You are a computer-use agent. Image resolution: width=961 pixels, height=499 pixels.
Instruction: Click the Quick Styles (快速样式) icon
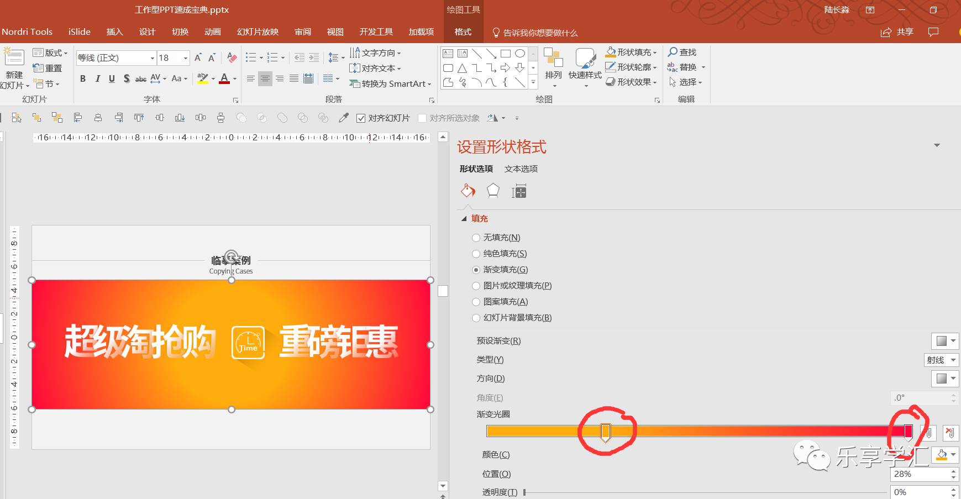pos(584,65)
